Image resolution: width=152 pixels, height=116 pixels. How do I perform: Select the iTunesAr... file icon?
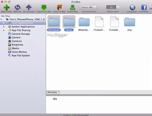[99, 22]
